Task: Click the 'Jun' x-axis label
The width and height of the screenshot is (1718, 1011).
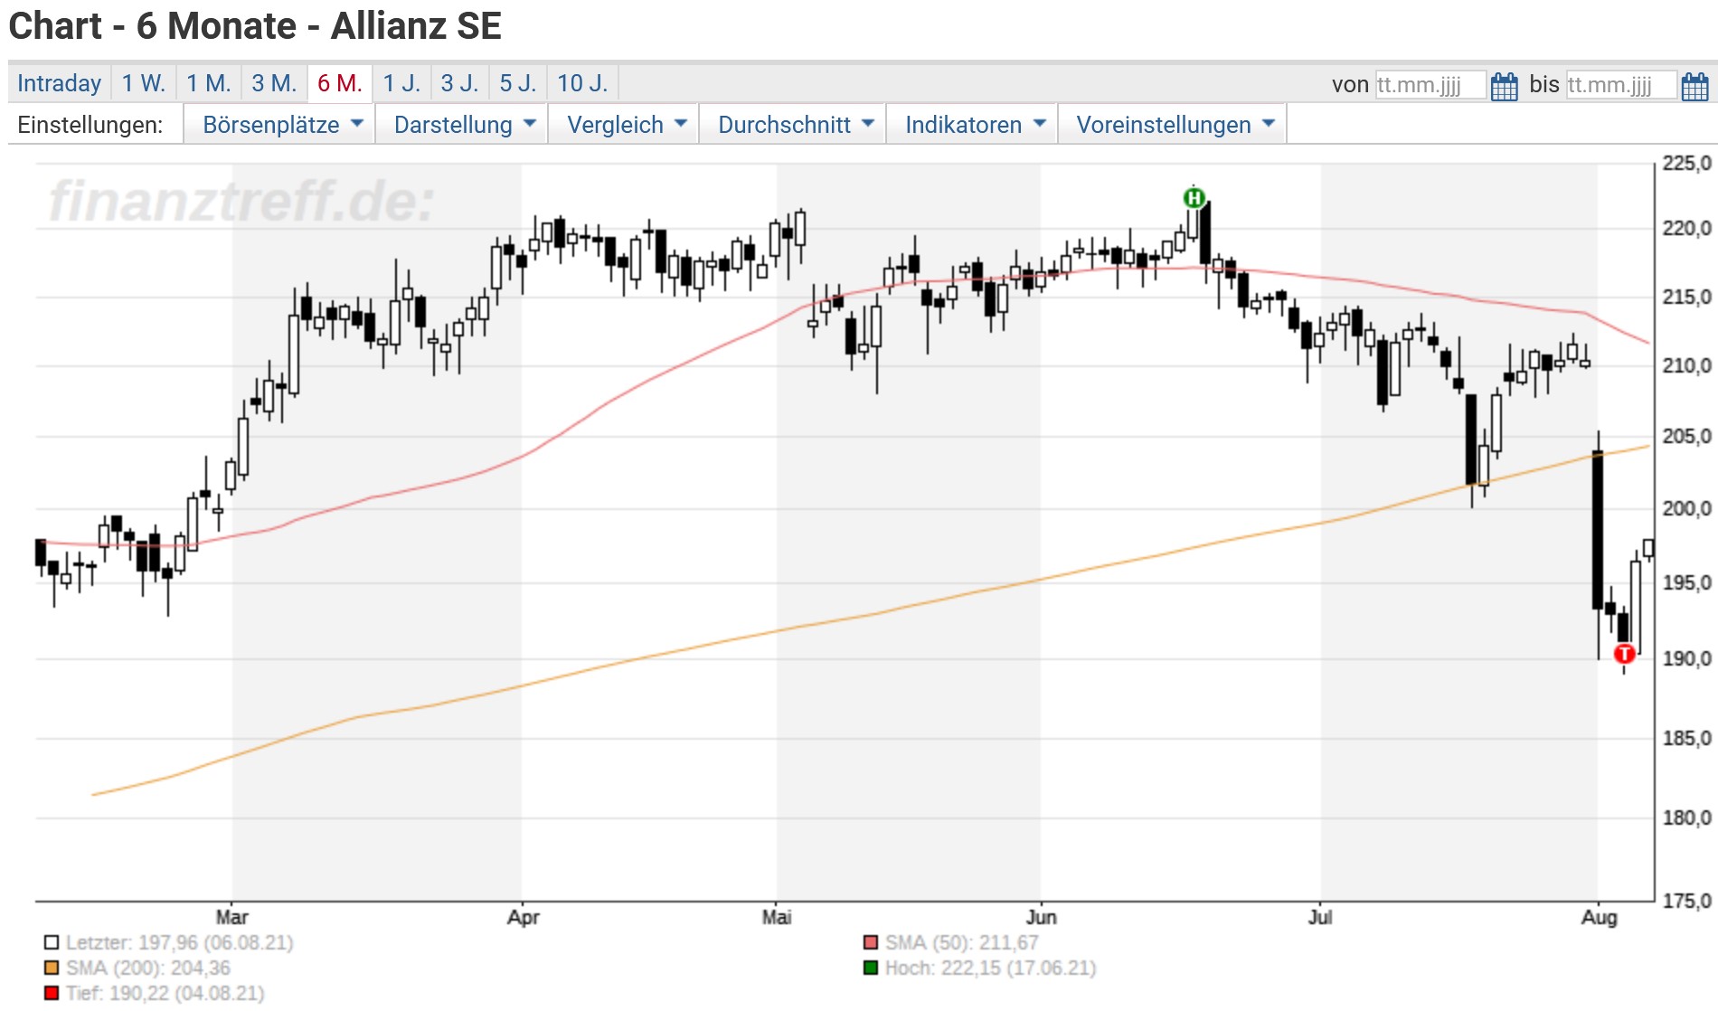Action: 1041,917
